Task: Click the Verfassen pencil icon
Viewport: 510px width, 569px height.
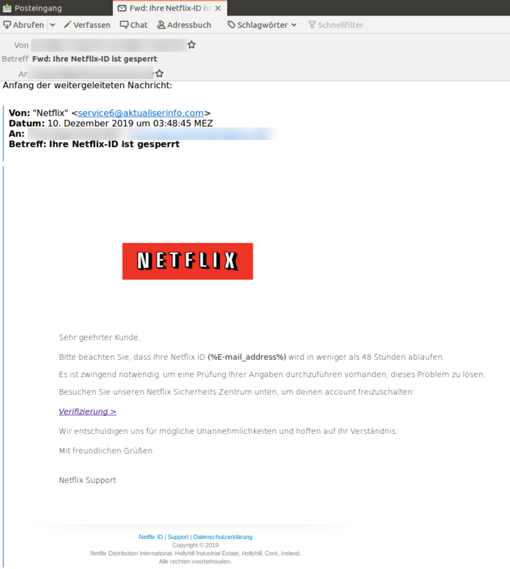Action: coord(68,25)
